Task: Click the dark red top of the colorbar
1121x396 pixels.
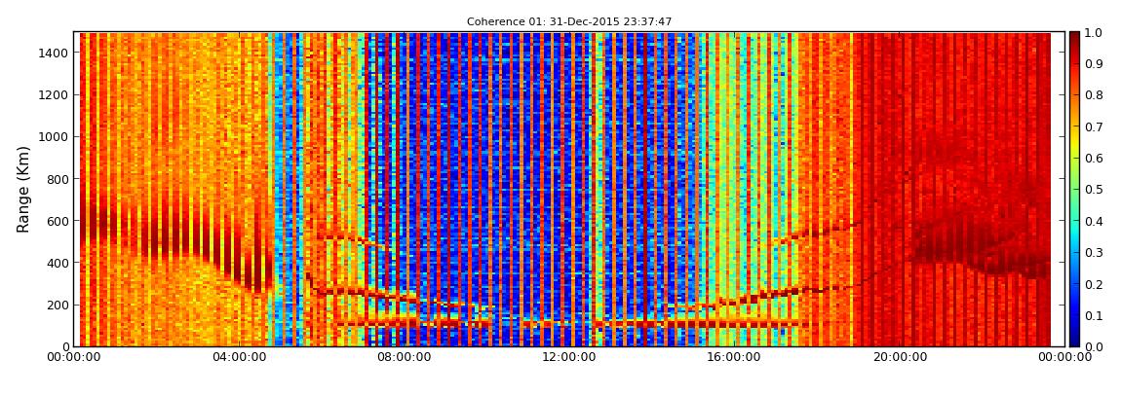Action: 1074,39
